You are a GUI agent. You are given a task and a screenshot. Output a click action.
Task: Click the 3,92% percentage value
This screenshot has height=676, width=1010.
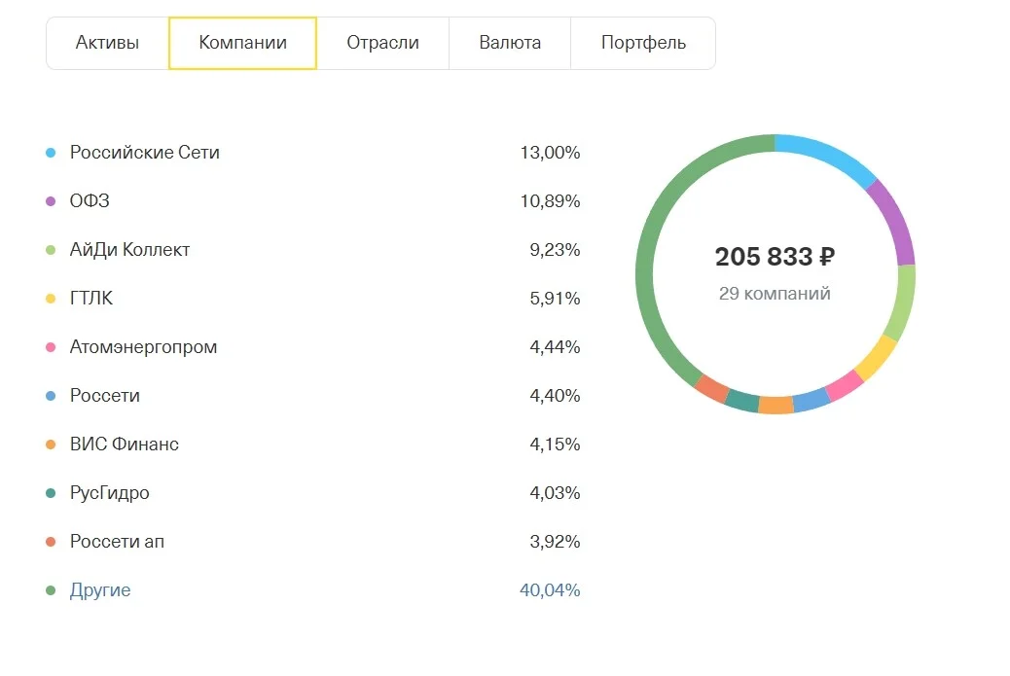click(555, 542)
